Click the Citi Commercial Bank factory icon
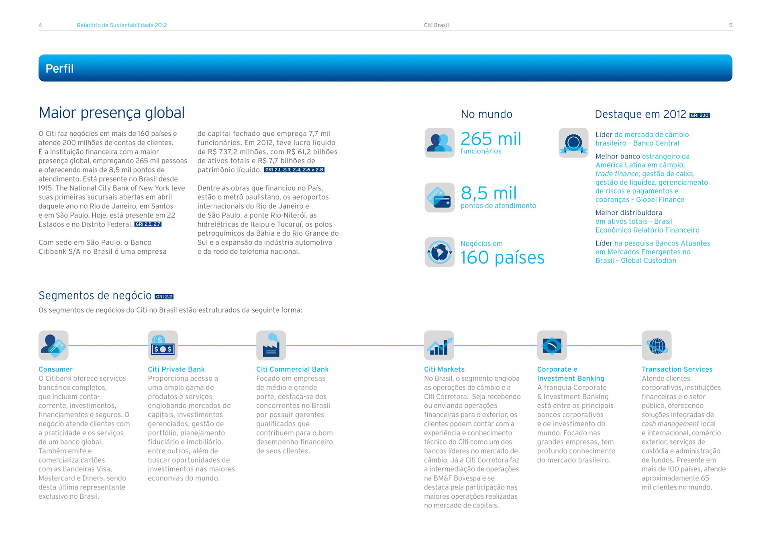 point(271,345)
